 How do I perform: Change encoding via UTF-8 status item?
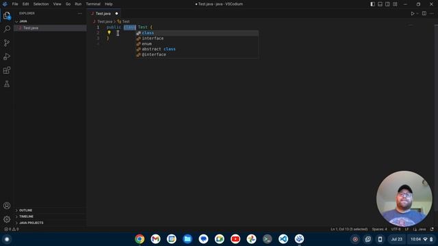(x=396, y=230)
